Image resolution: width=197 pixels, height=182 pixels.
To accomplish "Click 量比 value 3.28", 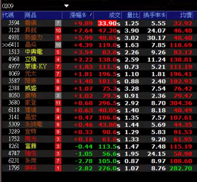I will 132,89.
